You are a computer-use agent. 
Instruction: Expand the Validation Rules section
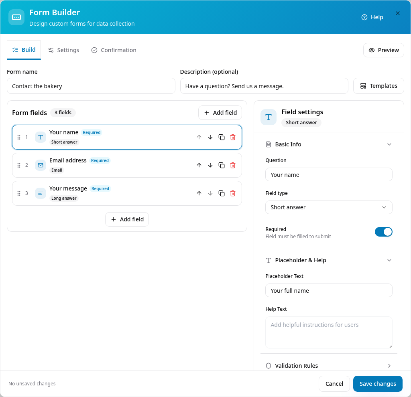(329, 366)
